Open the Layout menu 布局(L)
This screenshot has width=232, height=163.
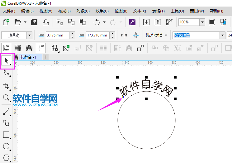click(64, 11)
